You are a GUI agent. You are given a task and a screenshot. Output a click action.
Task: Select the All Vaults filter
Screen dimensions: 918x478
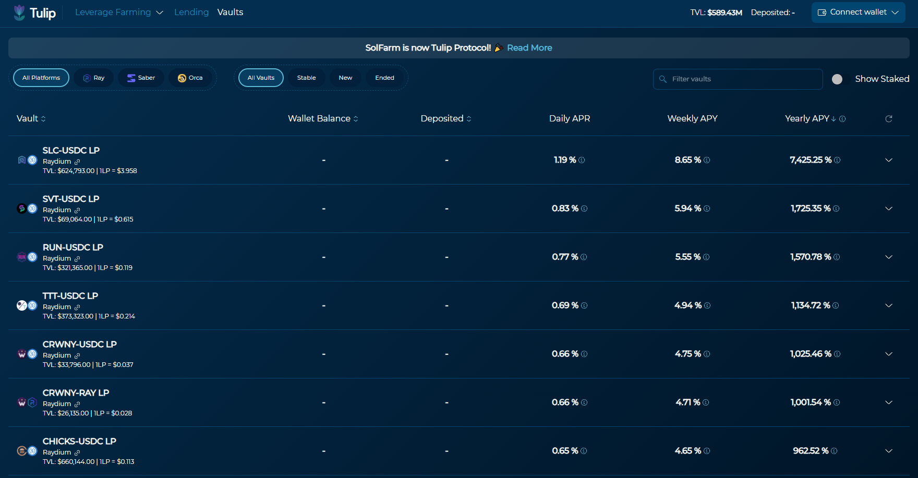(261, 78)
